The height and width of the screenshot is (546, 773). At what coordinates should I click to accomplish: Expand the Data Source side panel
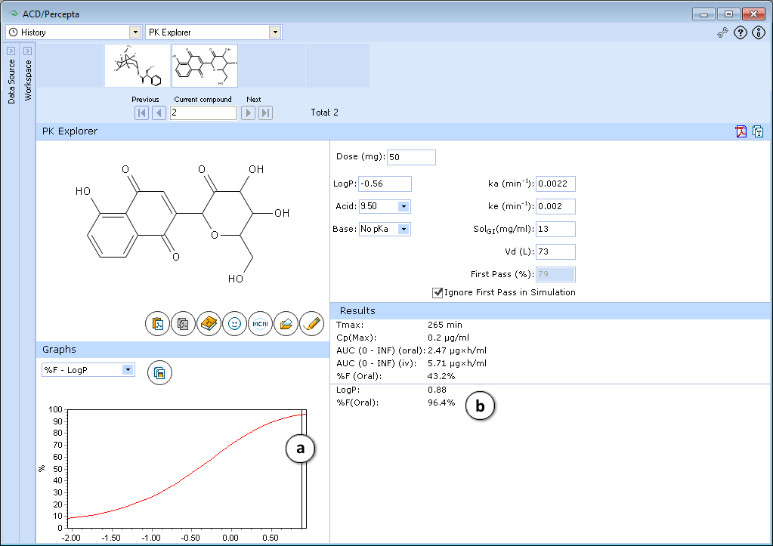(11, 51)
